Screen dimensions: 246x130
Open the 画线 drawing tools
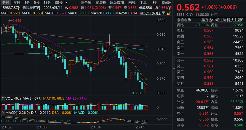(132, 3)
